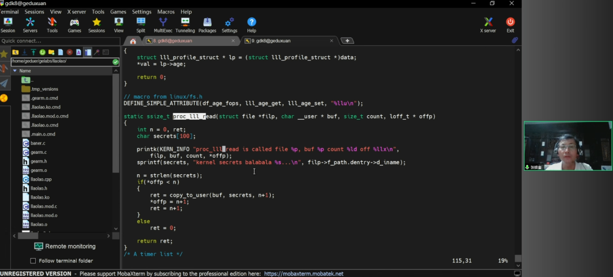Confirm path with green checkmark
613x277 pixels.
(115, 62)
